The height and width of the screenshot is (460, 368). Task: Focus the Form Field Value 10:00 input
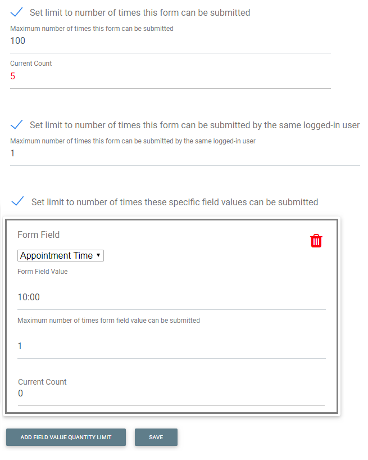click(171, 297)
